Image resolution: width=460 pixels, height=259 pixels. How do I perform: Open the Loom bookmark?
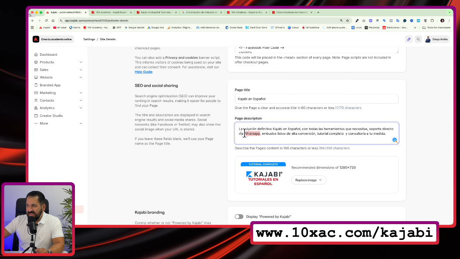click(356, 27)
